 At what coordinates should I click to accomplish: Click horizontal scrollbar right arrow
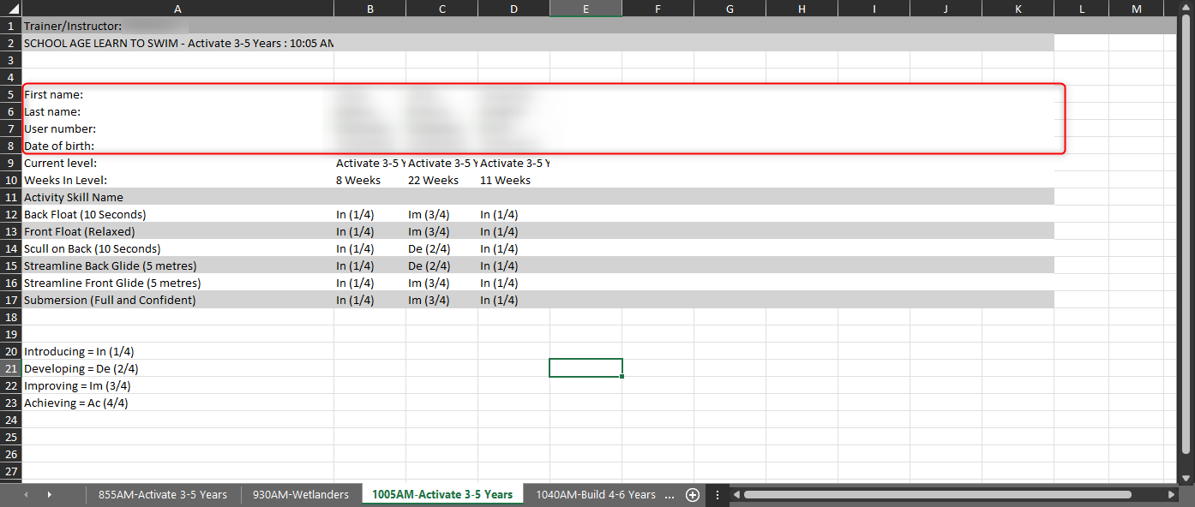pyautogui.click(x=1171, y=495)
